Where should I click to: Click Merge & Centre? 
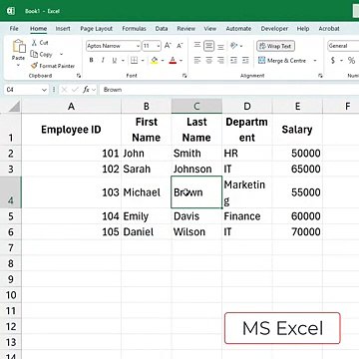282,61
